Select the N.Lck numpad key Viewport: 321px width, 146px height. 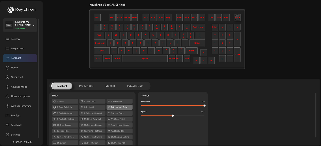215,27
